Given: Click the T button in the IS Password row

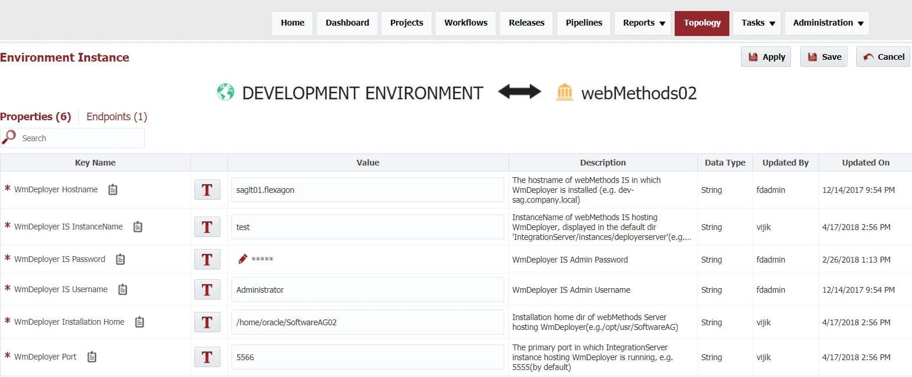Looking at the screenshot, I should [x=207, y=260].
